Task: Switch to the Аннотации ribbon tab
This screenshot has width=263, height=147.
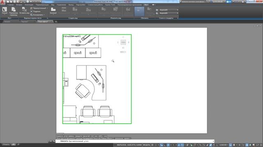Action: point(29,4)
